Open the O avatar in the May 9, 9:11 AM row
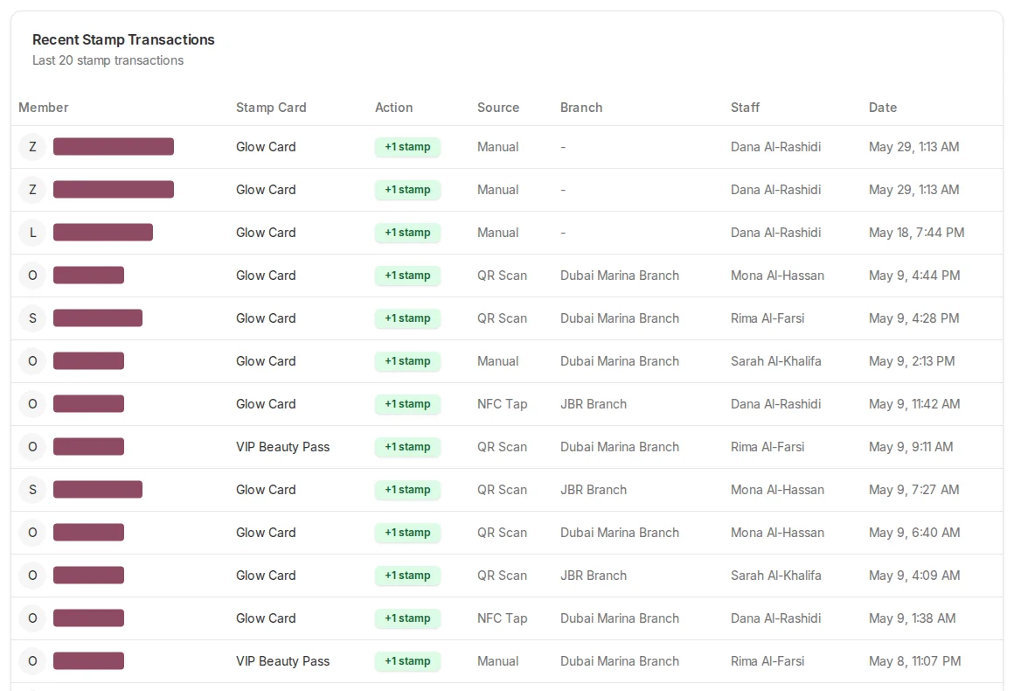1014x691 pixels. pyautogui.click(x=32, y=446)
